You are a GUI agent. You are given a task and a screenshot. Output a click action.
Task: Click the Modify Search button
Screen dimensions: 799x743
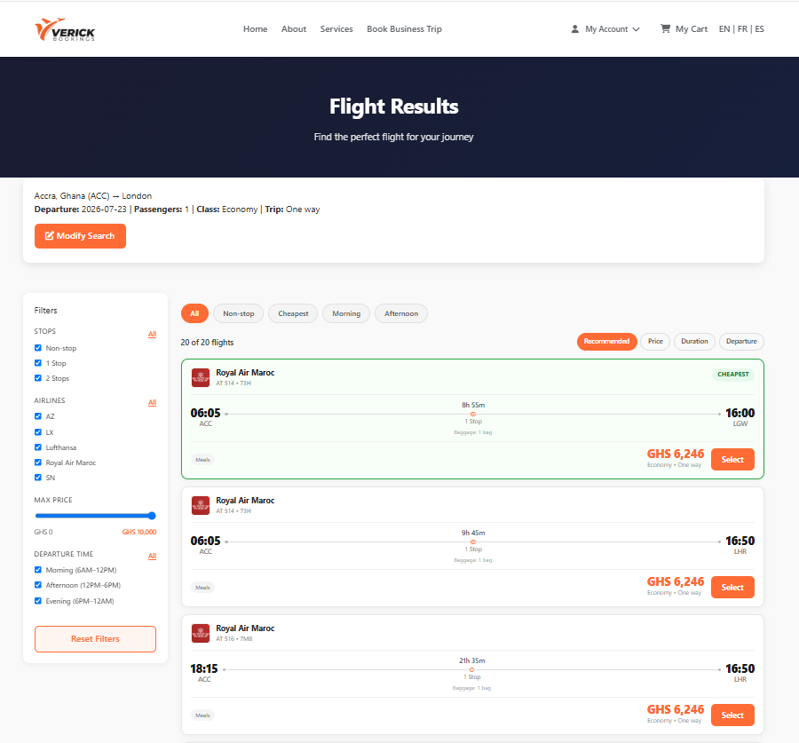tap(80, 236)
